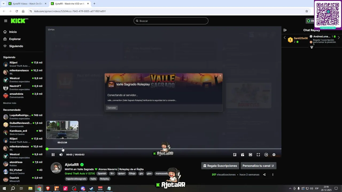Open NeutroYT channel in sidebar
Viewport: 342px width, 192px height.
tap(23, 88)
